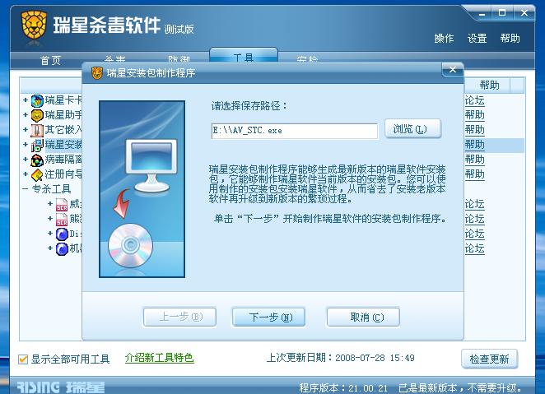Maximize the main Rising window
Viewport: 545px width, 394px height.
[x=502, y=13]
